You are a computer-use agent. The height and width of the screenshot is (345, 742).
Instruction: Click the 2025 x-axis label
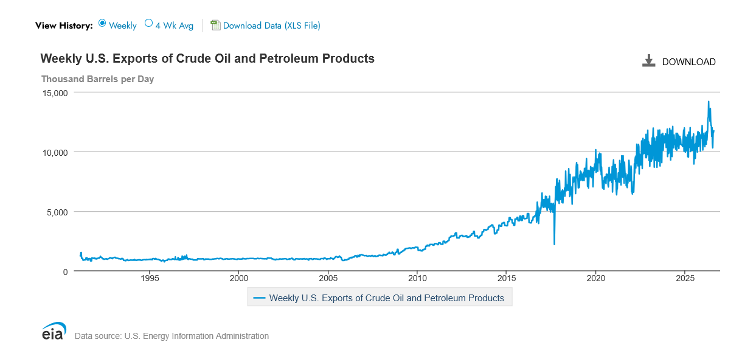pos(685,278)
